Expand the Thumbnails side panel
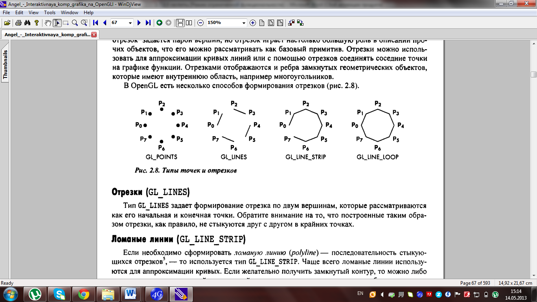537x302 pixels. (x=6, y=65)
